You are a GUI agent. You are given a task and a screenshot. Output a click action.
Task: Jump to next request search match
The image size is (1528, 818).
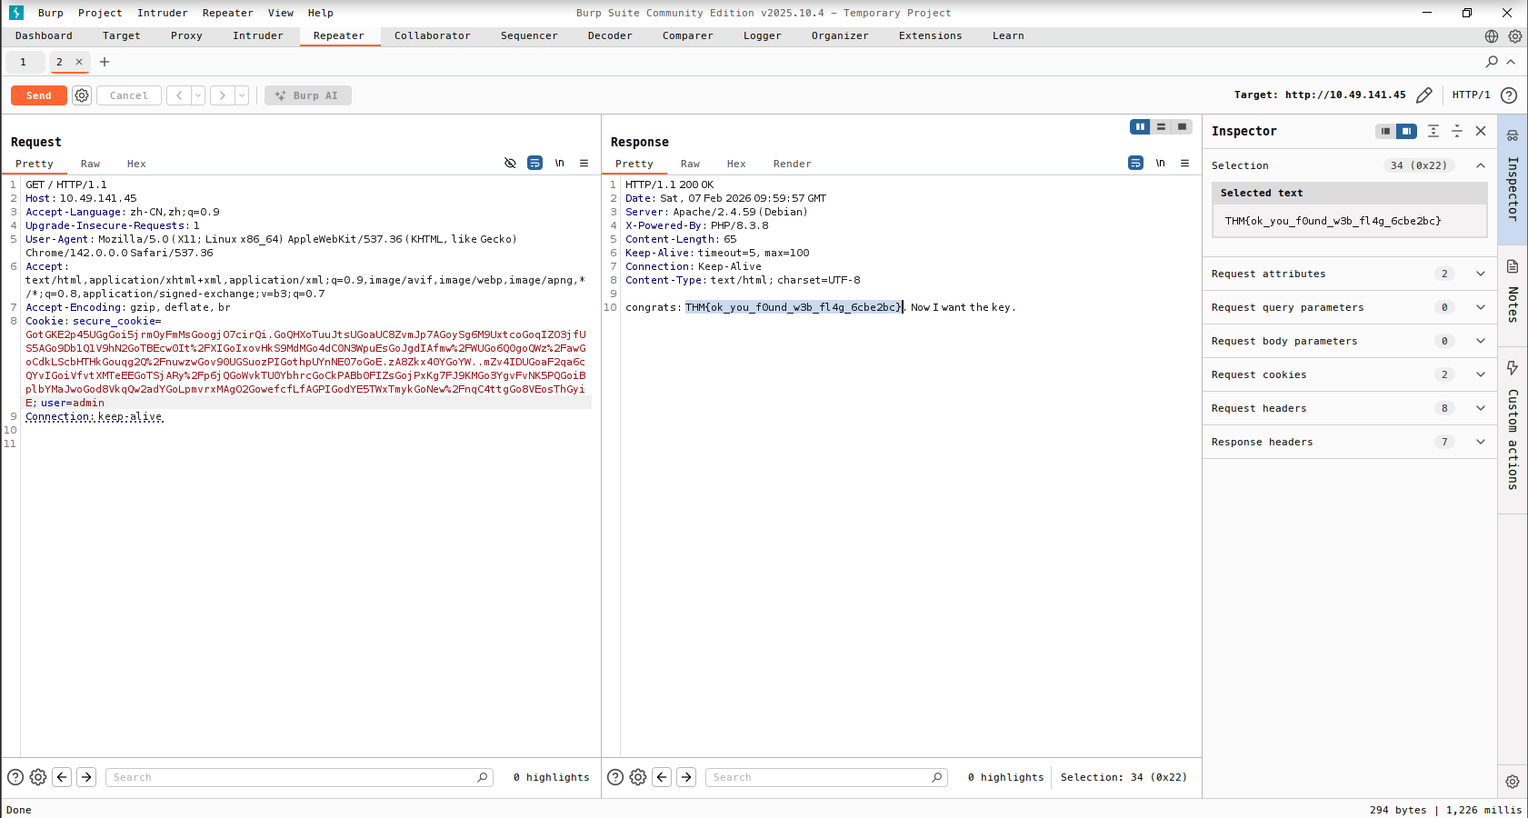(x=86, y=777)
